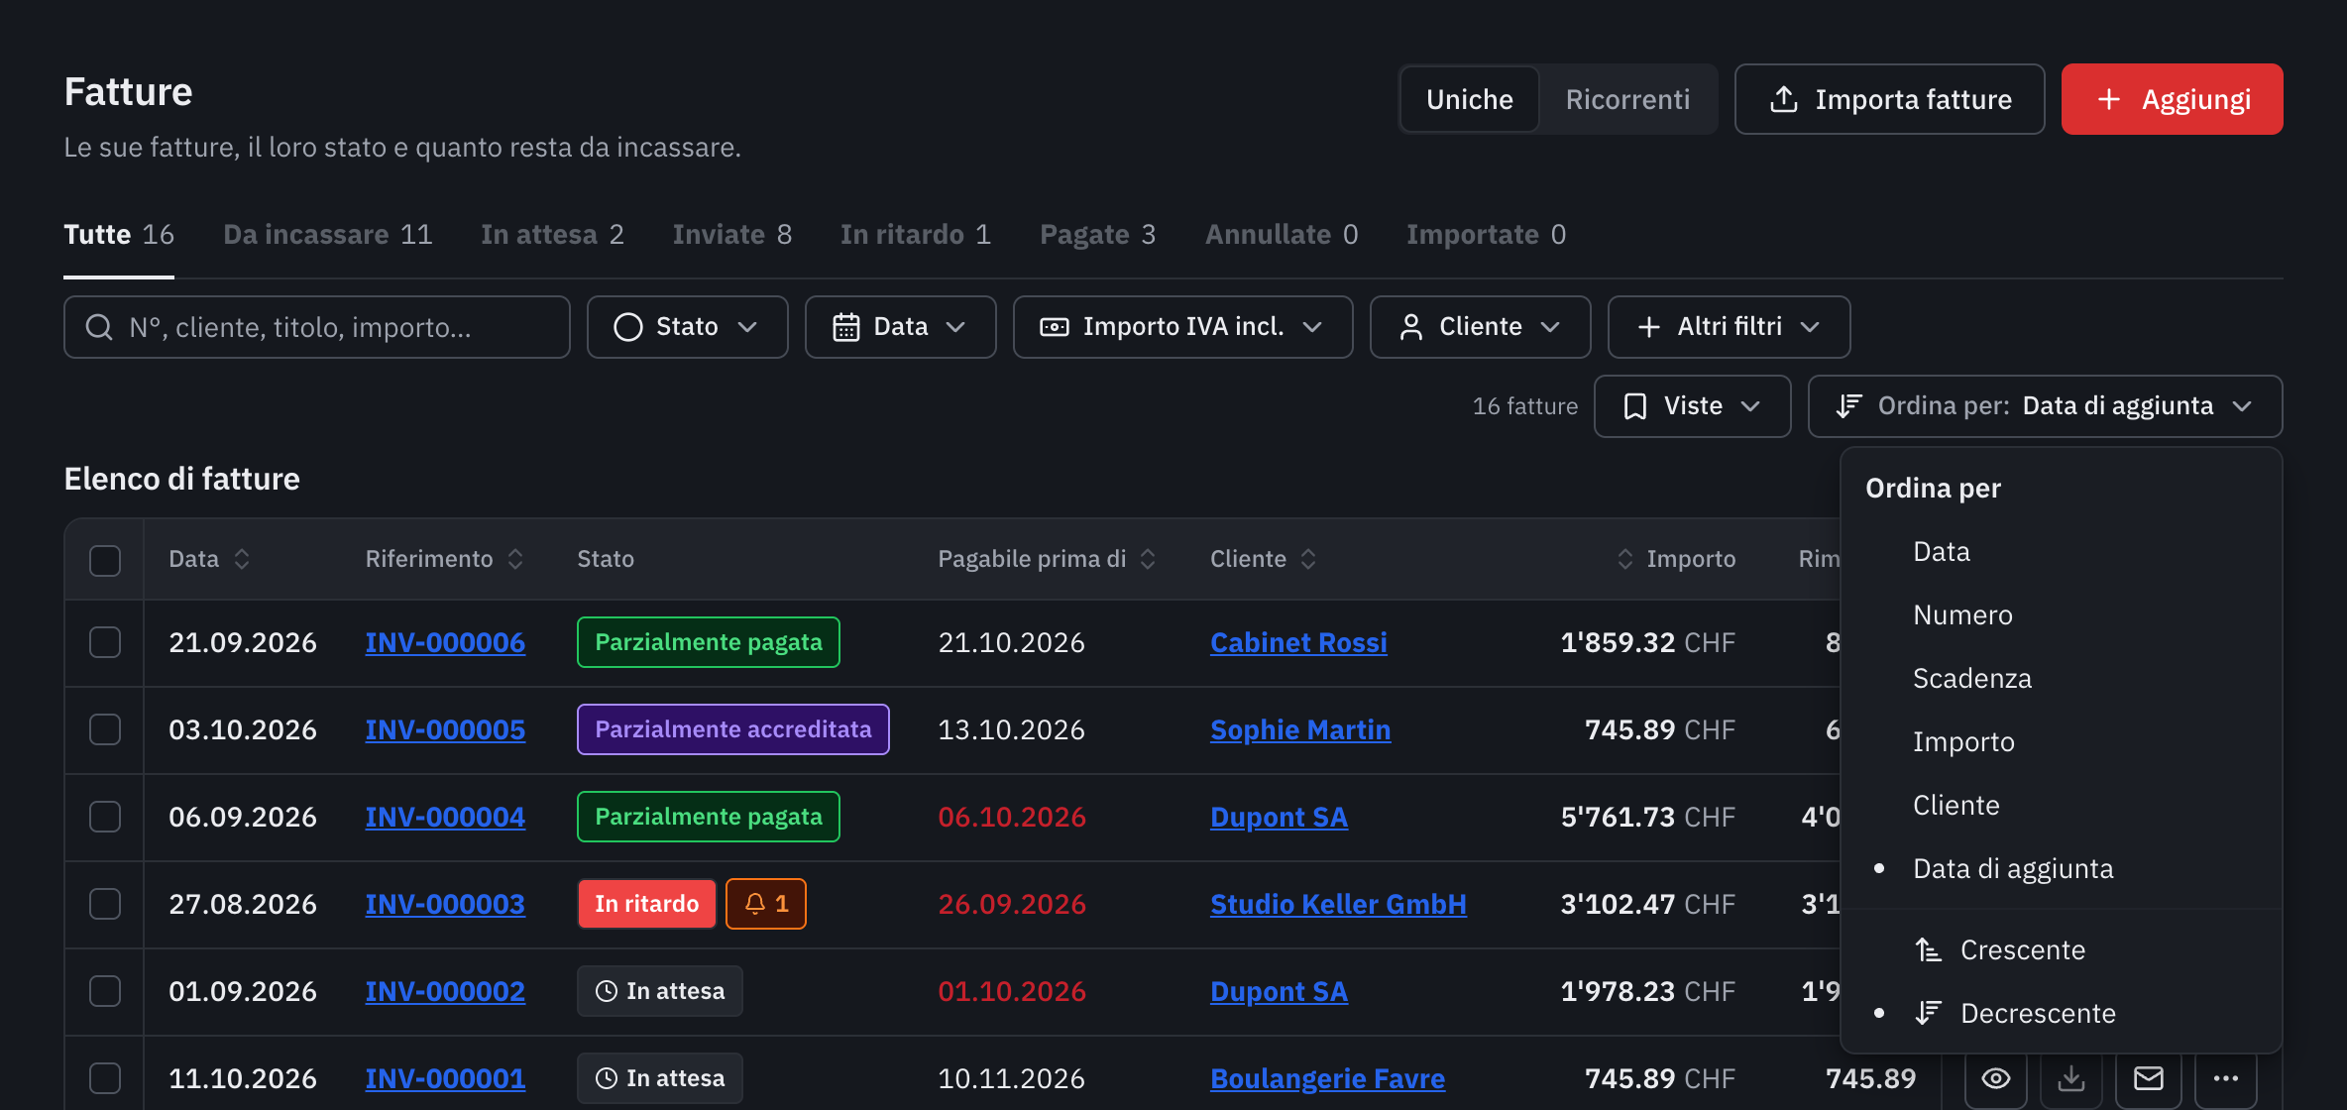The width and height of the screenshot is (2347, 1110).
Task: Switch to the Da incassare tab
Action: point(328,235)
